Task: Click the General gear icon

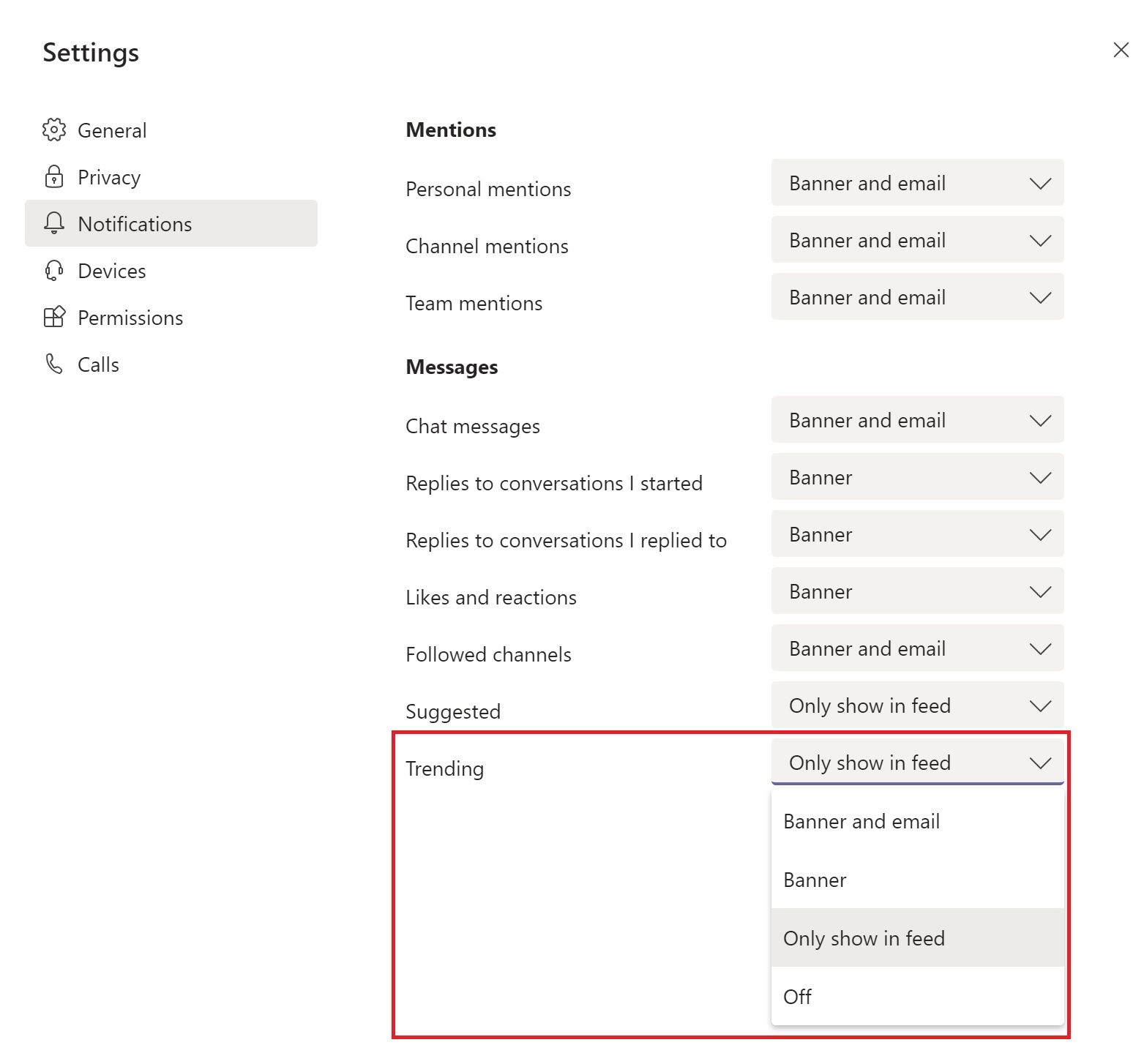Action: coord(54,130)
